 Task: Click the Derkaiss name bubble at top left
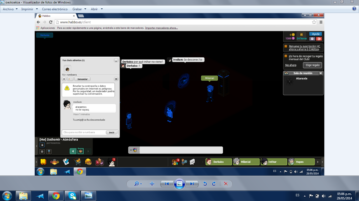pyautogui.click(x=45, y=35)
